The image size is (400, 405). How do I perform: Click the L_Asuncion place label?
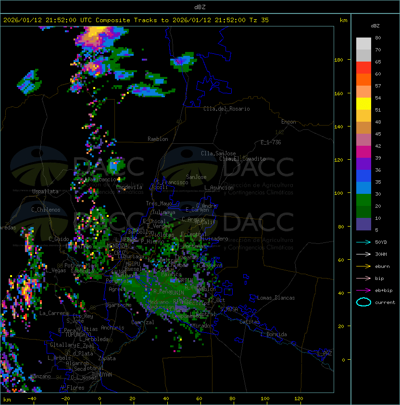219,188
